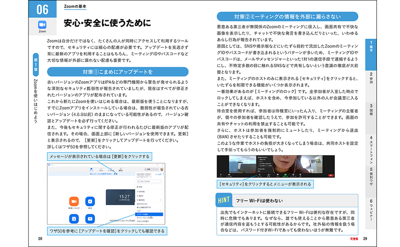The image size is (400, 247).
Task: Click the heading 対策①こまめにアップデートを
Action: pos(118,72)
